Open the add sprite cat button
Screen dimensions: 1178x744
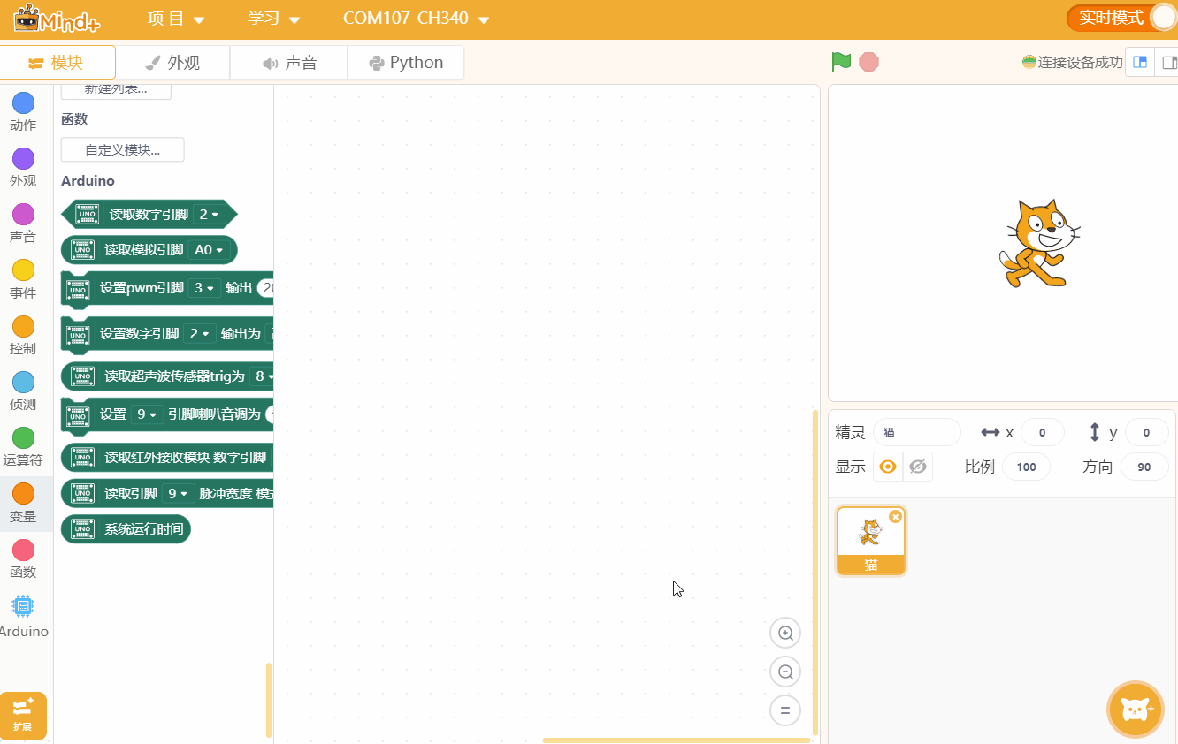pyautogui.click(x=1135, y=709)
